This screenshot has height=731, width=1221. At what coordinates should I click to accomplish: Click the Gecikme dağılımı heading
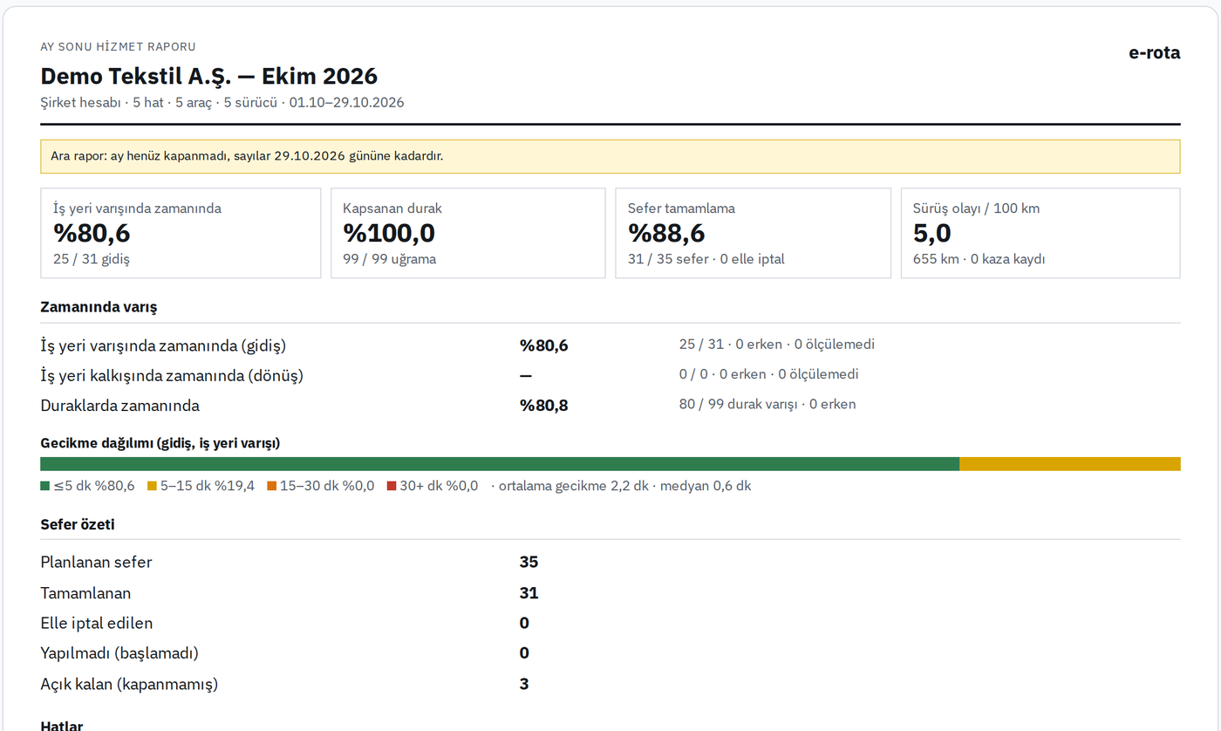(x=160, y=443)
